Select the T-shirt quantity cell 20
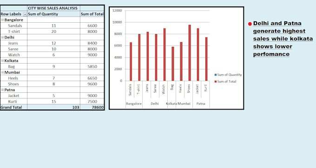This screenshot has width=316, height=168. [x=53, y=32]
